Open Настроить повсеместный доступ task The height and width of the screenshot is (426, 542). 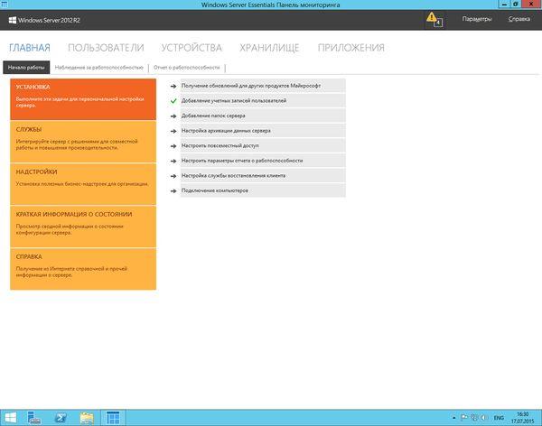tap(263, 146)
